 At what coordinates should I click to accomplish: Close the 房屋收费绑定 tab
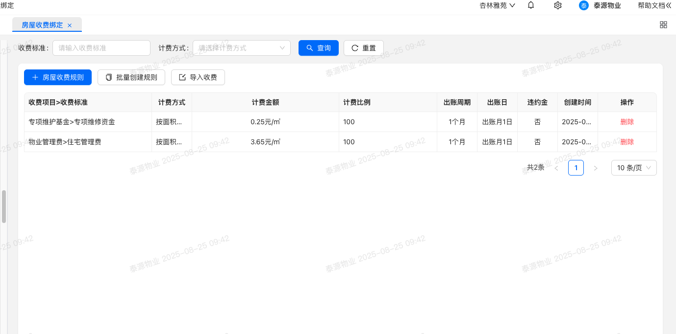pos(70,25)
